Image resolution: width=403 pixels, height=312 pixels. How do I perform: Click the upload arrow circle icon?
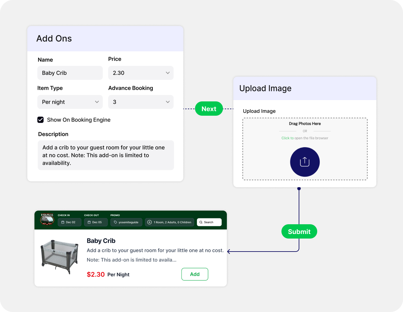[x=305, y=162]
